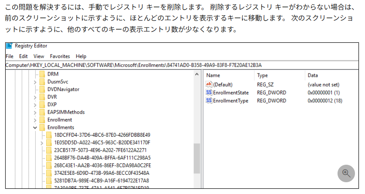
Task: Expand the 1E05DD5D-A022 key
Action: click(x=42, y=143)
